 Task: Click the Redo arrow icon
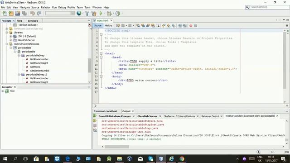pyautogui.click(x=39, y=13)
